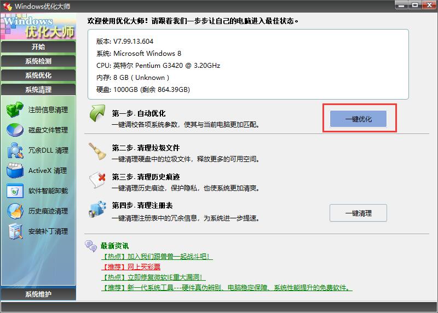
Task: Expand the 系统维护 section at the bottom
Action: [38, 294]
